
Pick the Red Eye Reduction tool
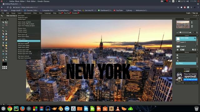[3, 51]
